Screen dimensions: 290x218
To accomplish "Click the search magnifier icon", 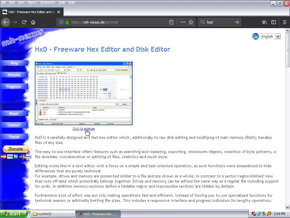I will coord(202,22).
